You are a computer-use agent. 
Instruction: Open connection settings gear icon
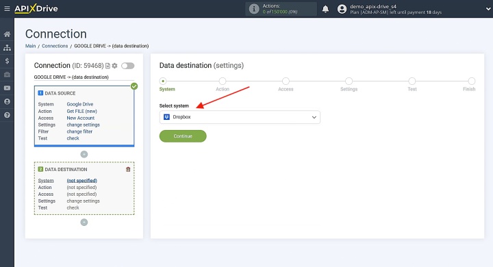tap(114, 66)
